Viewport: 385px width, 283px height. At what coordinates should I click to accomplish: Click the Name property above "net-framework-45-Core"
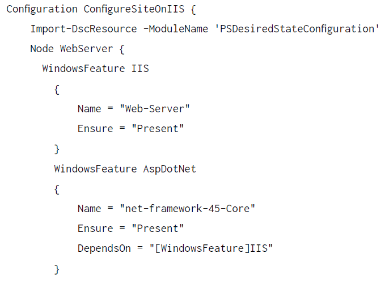coord(90,208)
